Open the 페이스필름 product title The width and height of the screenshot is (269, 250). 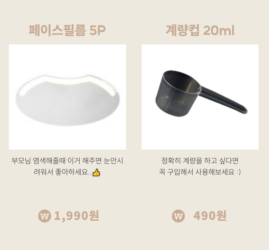click(57, 31)
